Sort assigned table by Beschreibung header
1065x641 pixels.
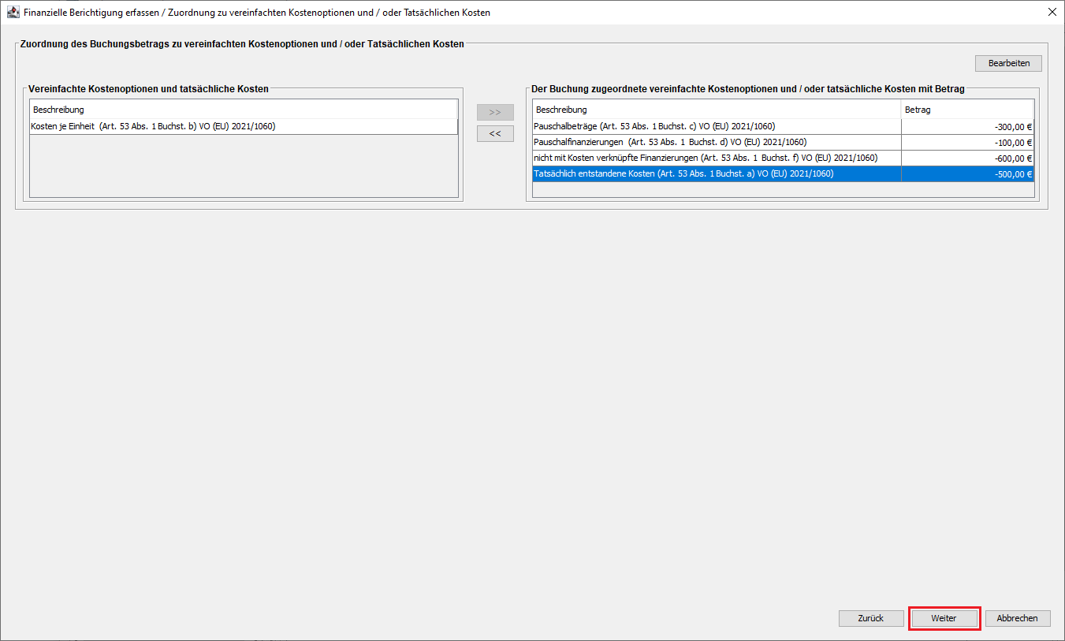tap(716, 110)
